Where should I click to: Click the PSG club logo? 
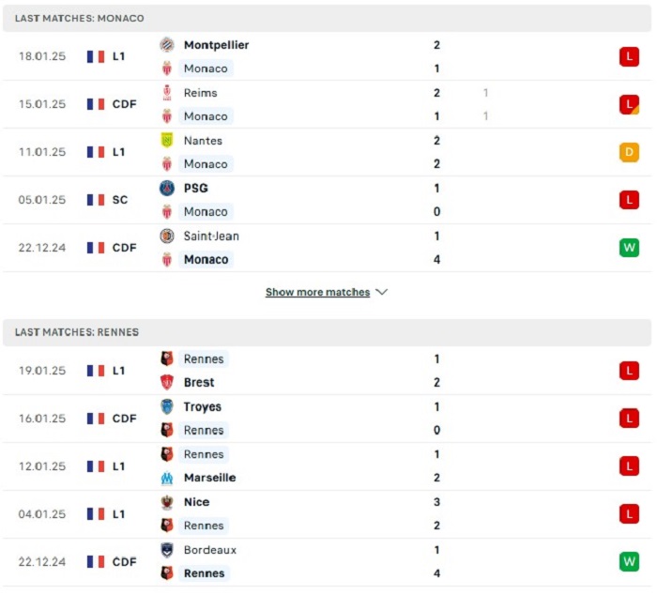click(167, 188)
